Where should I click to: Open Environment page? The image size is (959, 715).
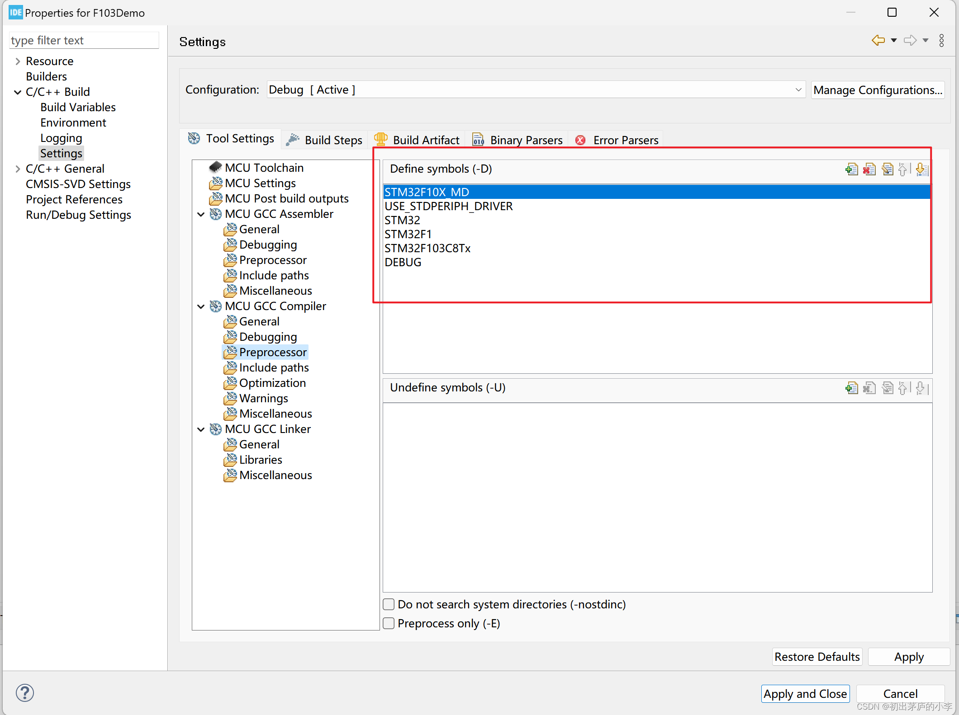click(x=73, y=122)
